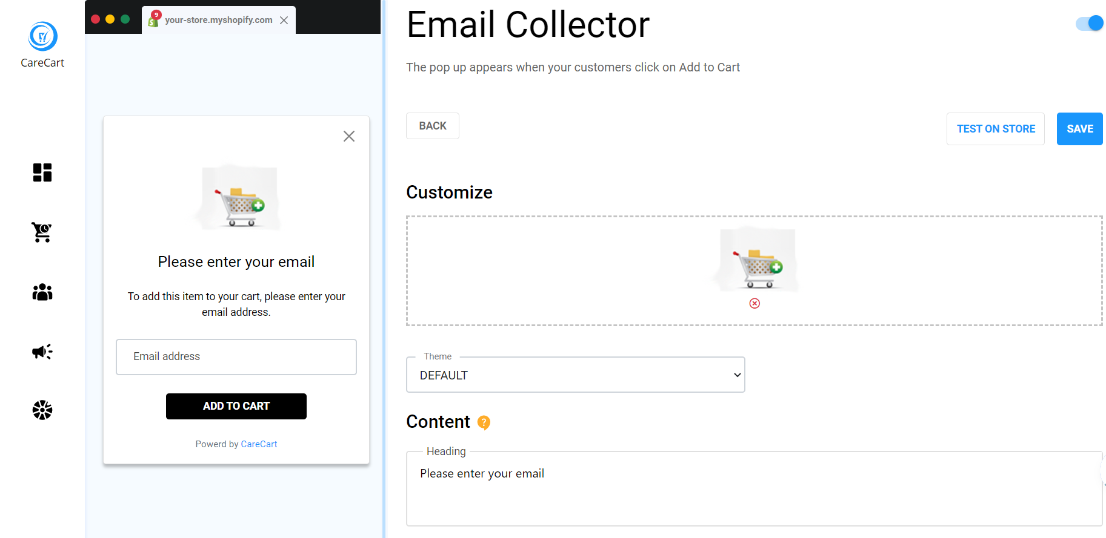1106x538 pixels.
Task: Open the megaphone campaigns icon in sidebar
Action: (x=42, y=352)
